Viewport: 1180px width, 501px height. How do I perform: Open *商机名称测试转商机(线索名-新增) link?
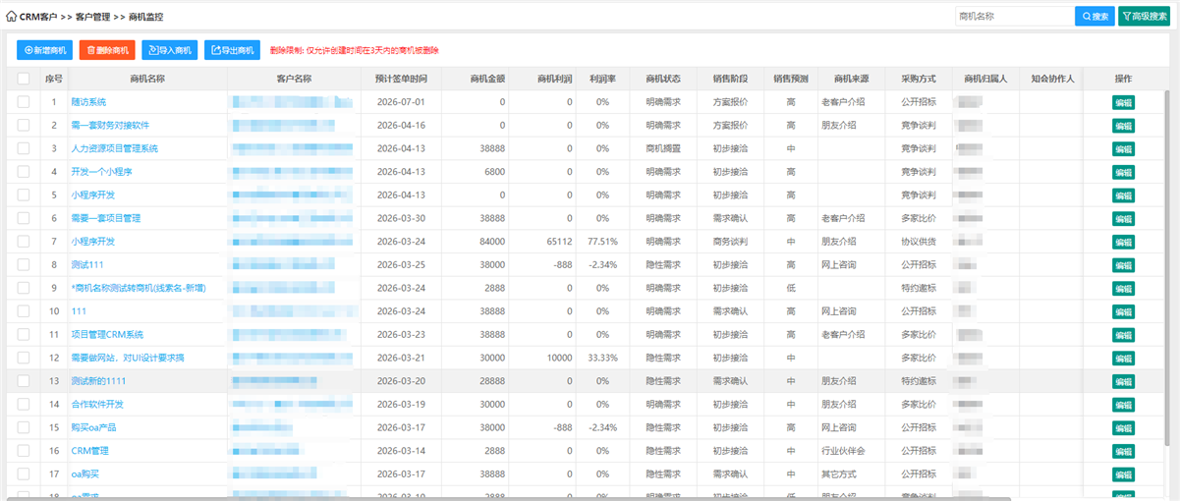140,288
